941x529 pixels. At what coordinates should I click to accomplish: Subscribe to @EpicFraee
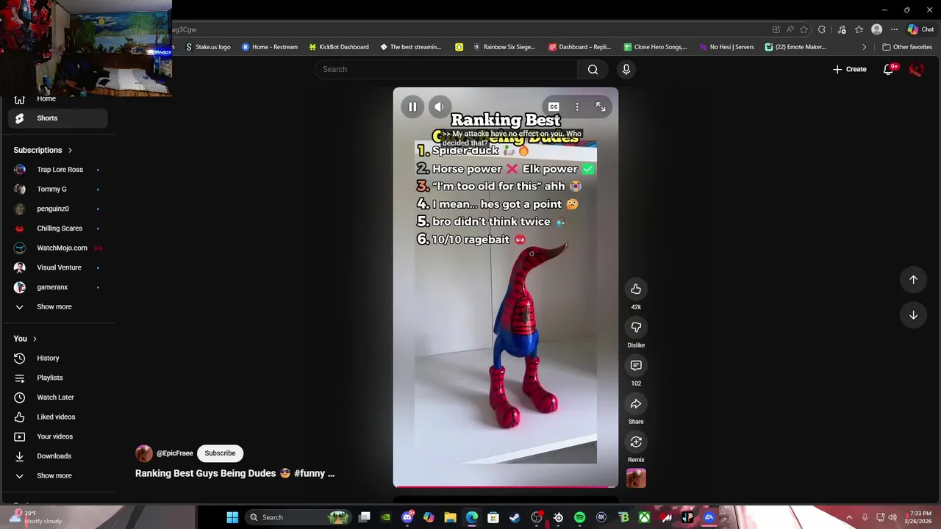pos(220,453)
